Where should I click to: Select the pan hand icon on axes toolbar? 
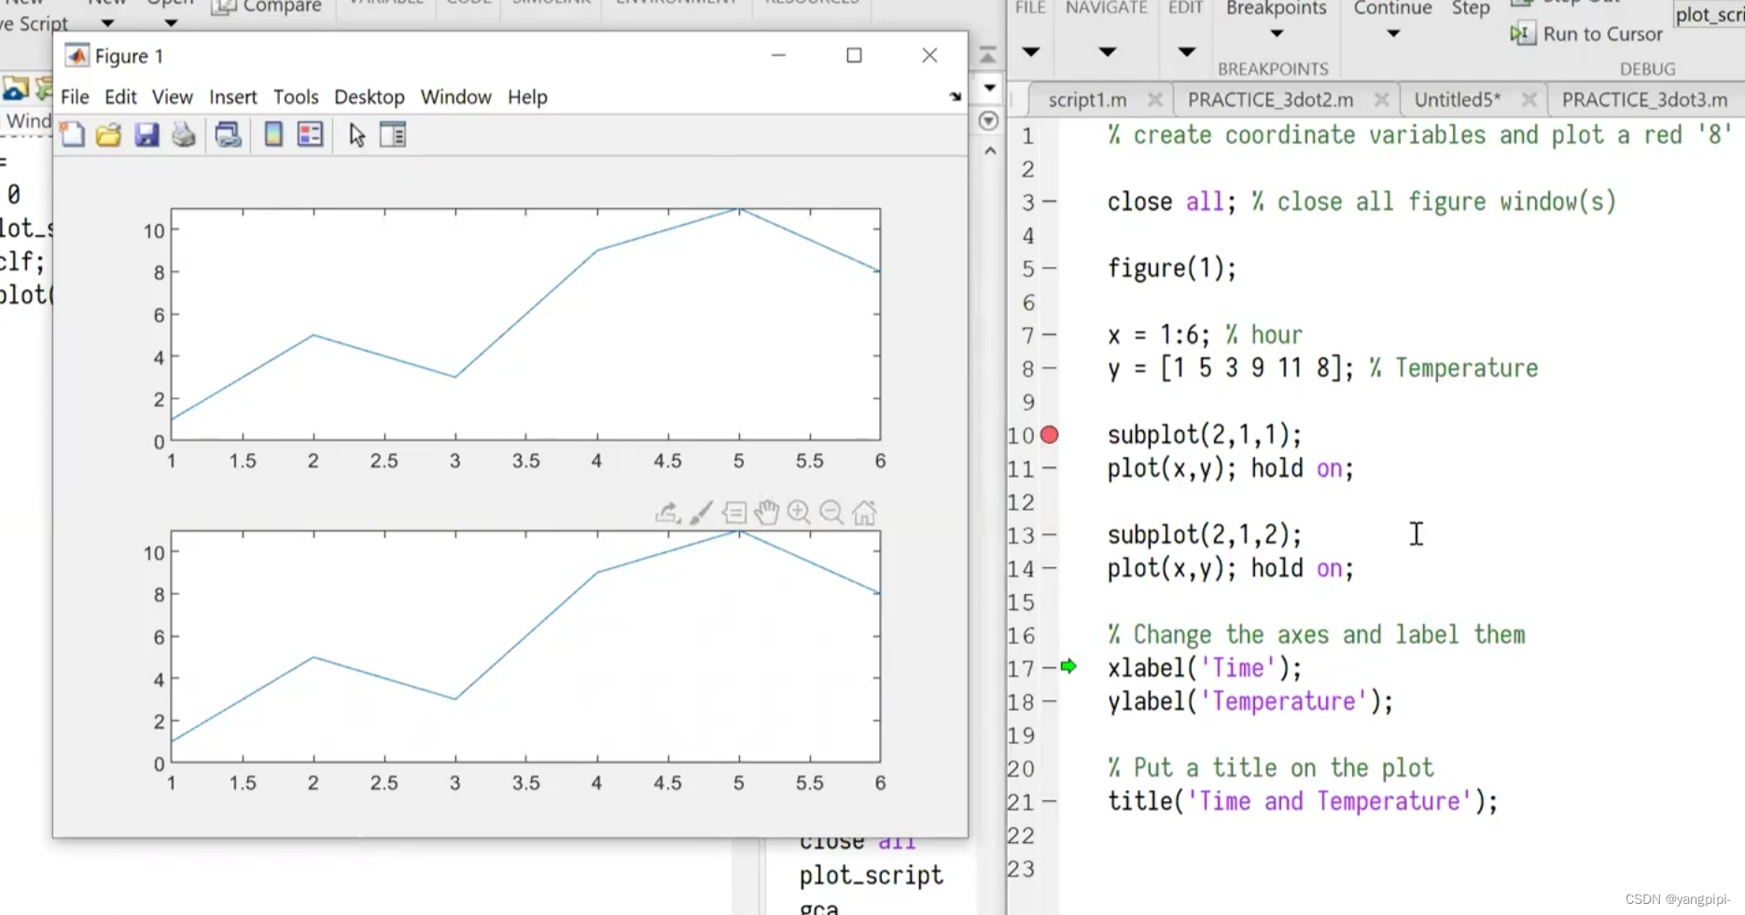[x=767, y=512]
